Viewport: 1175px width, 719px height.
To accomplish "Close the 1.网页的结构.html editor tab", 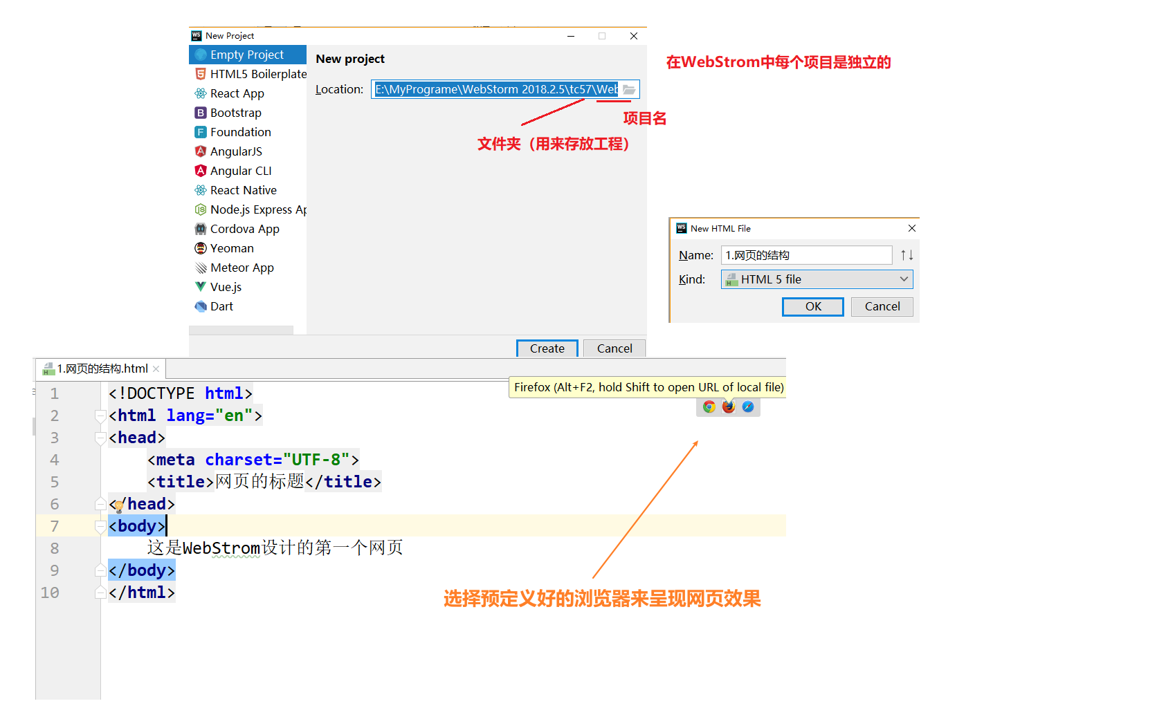I will [x=156, y=369].
